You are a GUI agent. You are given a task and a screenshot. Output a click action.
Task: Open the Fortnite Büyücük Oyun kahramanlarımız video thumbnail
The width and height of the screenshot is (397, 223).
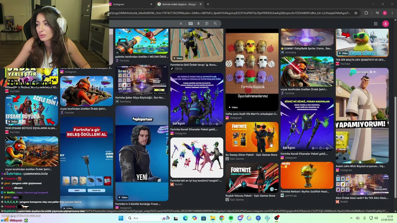click(x=252, y=70)
